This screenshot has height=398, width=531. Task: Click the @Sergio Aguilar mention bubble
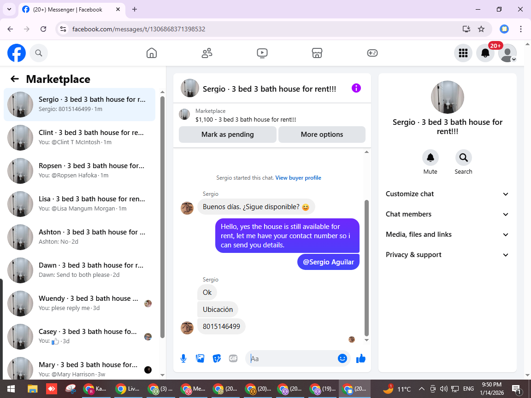(x=328, y=262)
